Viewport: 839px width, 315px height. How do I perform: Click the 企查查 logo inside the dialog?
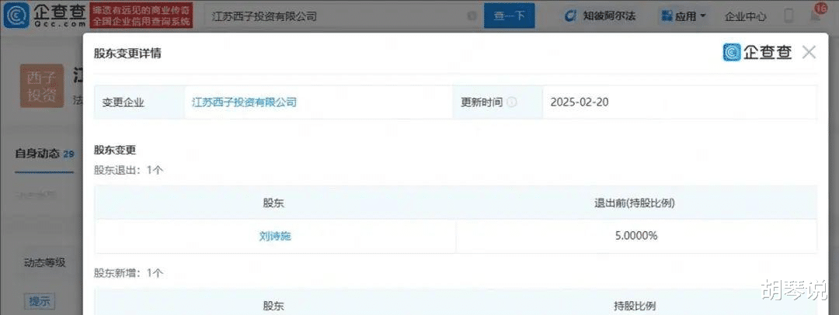pos(757,53)
